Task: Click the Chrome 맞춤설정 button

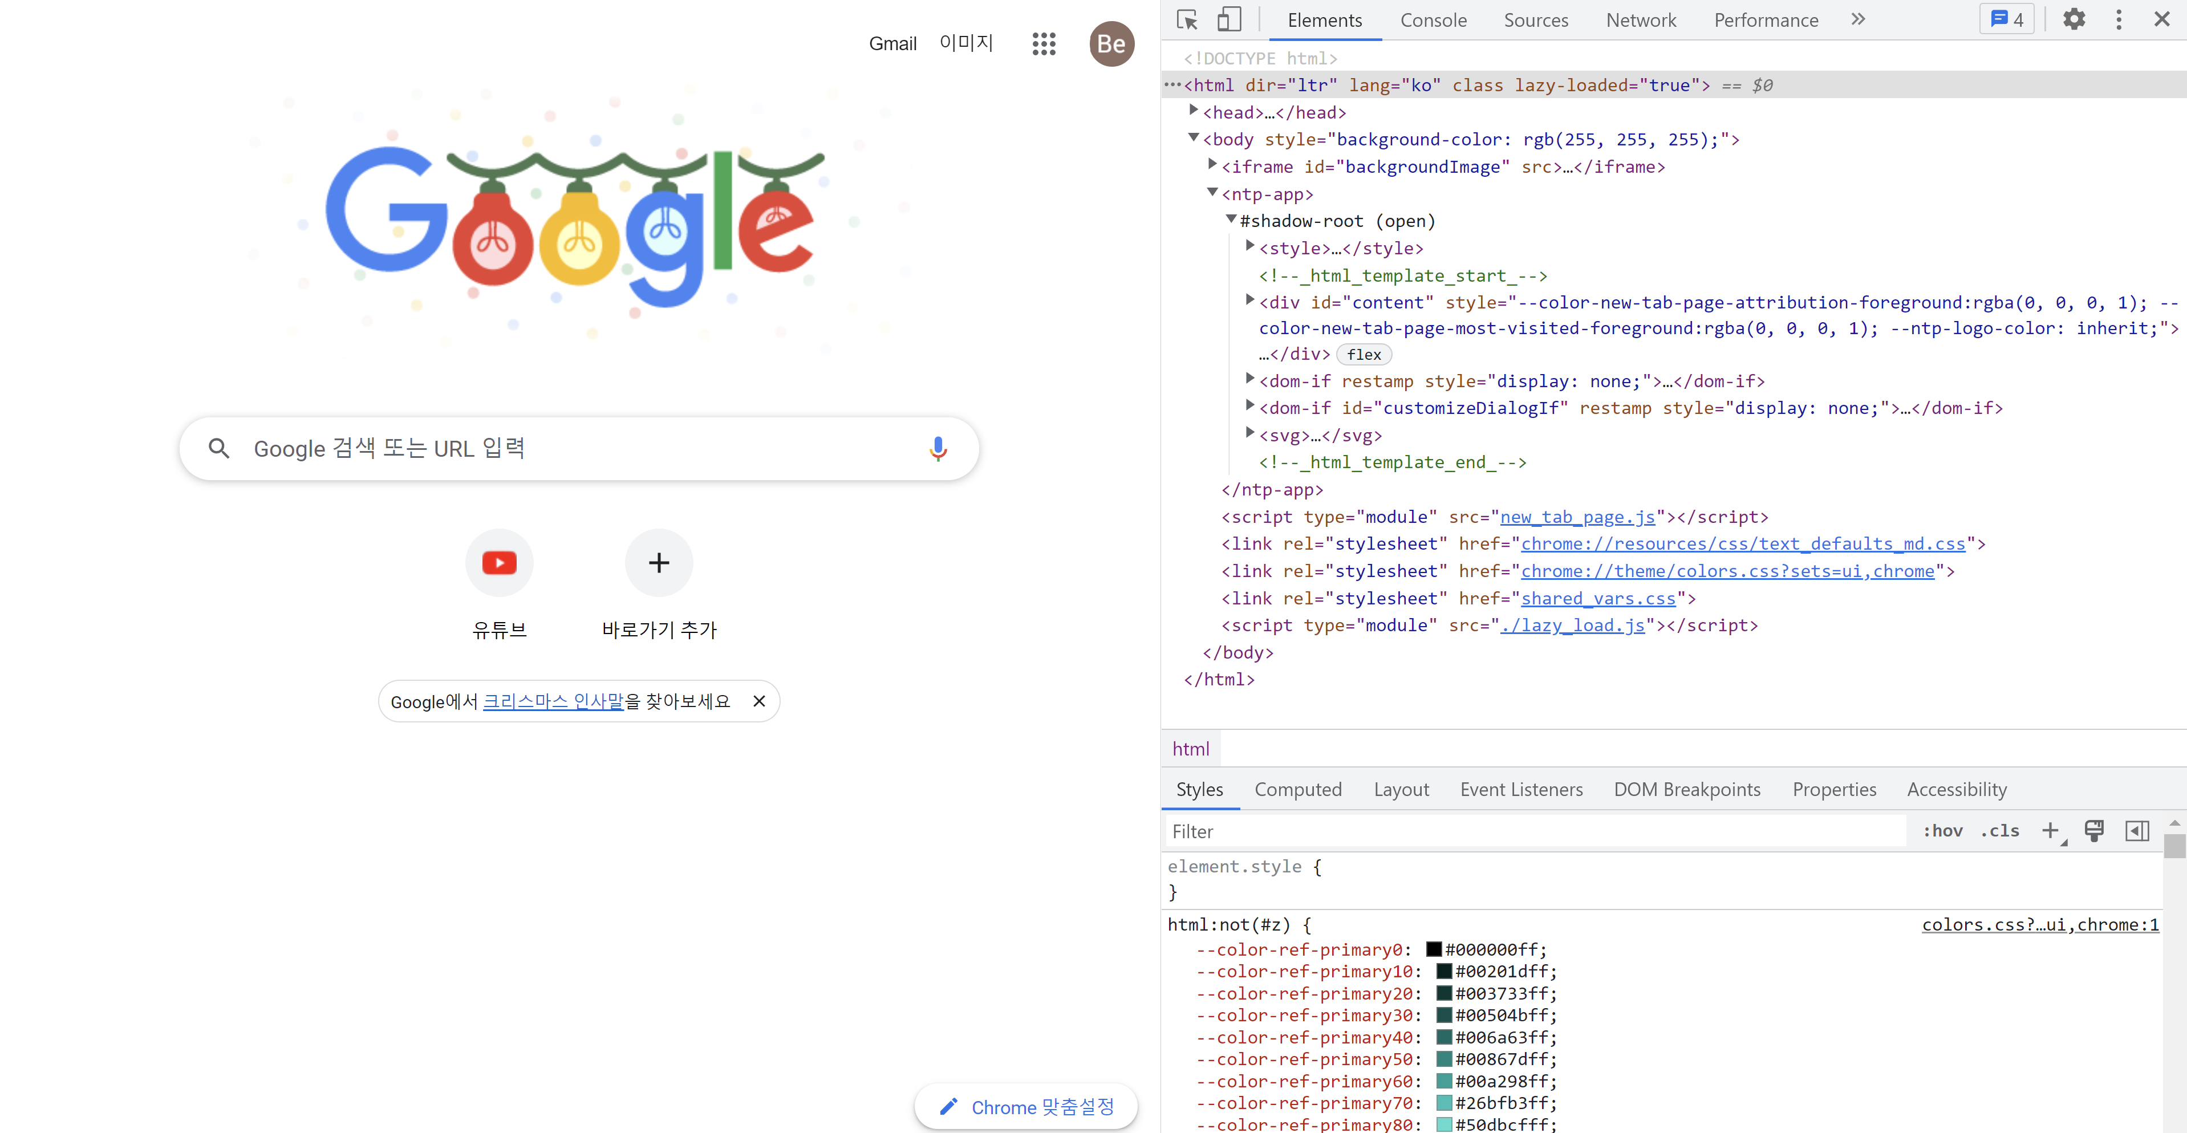Action: coord(1025,1107)
